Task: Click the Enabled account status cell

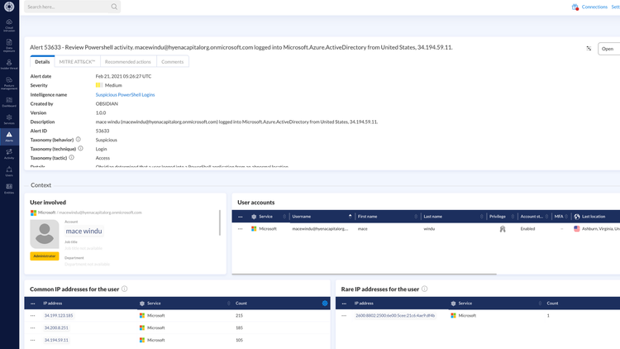Action: pyautogui.click(x=528, y=229)
